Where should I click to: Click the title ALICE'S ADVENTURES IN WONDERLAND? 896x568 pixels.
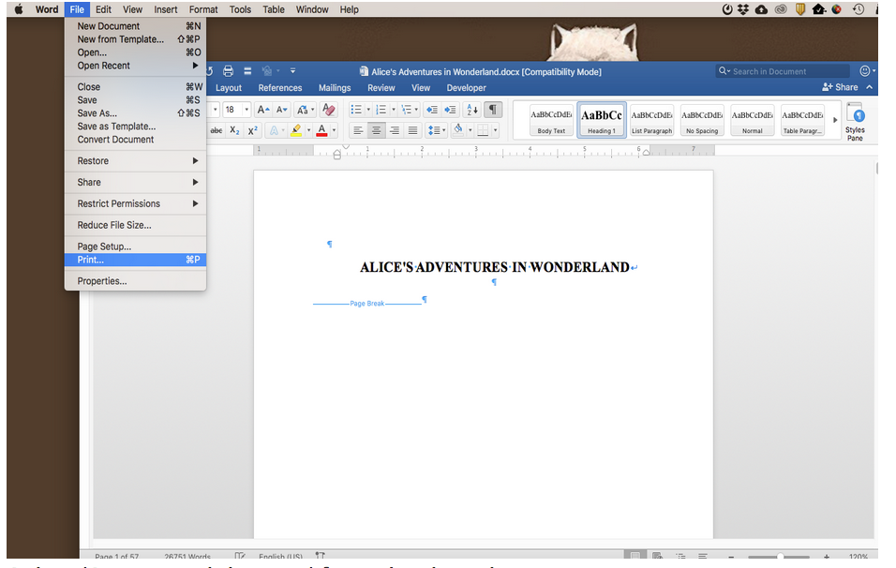[495, 267]
